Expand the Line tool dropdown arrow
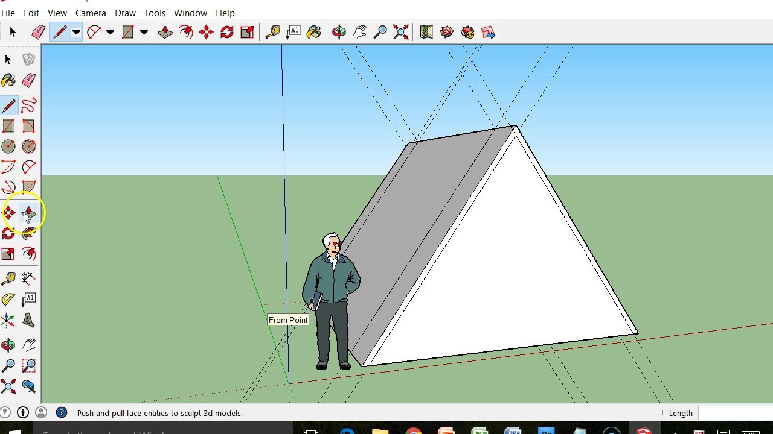 (x=76, y=33)
